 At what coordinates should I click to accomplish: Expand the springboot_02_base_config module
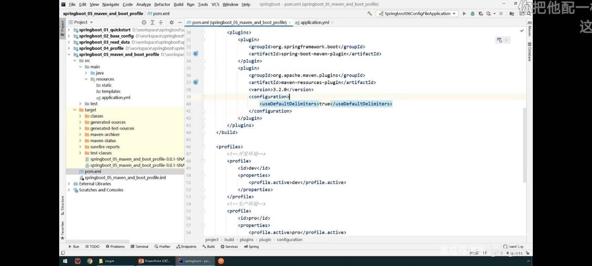click(x=69, y=36)
